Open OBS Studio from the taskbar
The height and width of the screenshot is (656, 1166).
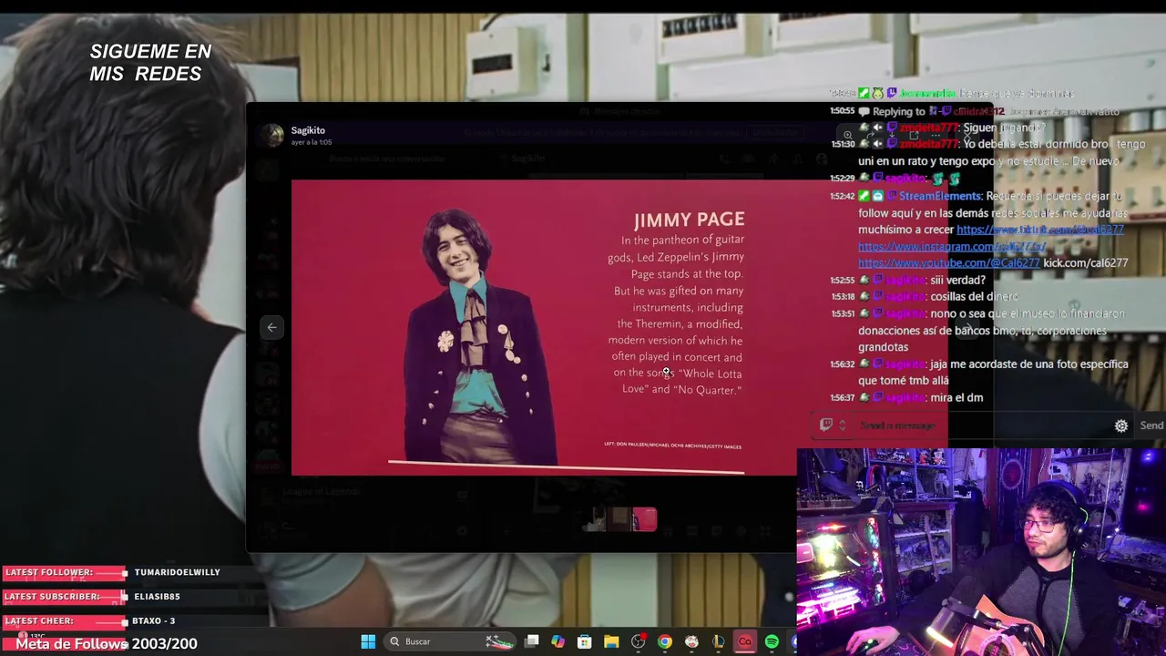click(638, 641)
